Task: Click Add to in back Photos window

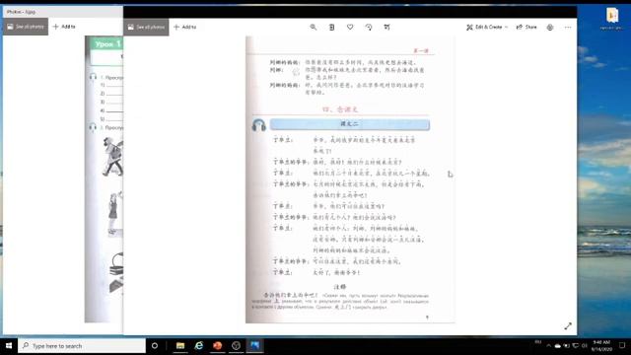Action: pos(64,27)
